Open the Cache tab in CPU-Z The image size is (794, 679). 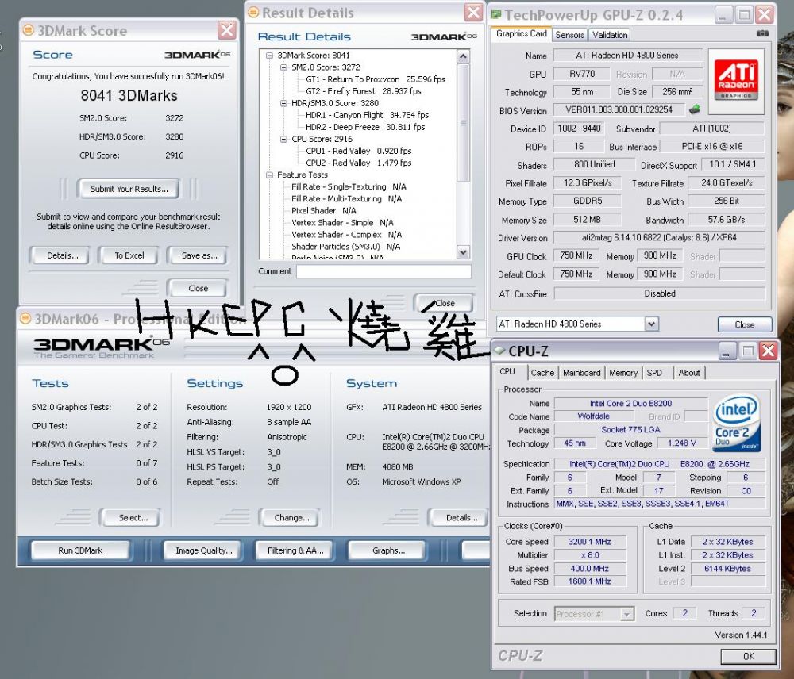(x=542, y=373)
